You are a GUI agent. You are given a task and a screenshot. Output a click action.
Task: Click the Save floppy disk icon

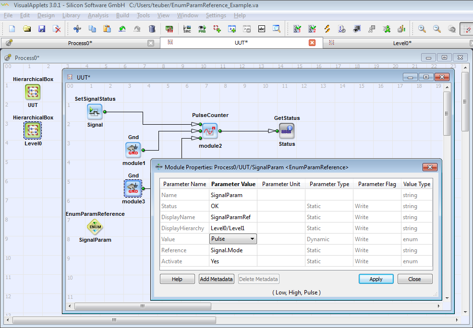point(42,29)
